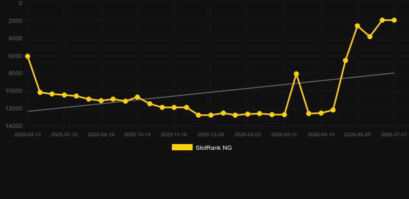Click the x-axis date label 2026-07-01

pyautogui.click(x=394, y=135)
